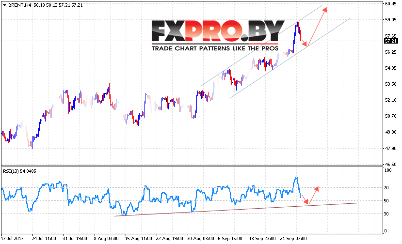The height and width of the screenshot is (244, 402).
Task: Click the 49.30 price axis label
Action: pos(391,132)
